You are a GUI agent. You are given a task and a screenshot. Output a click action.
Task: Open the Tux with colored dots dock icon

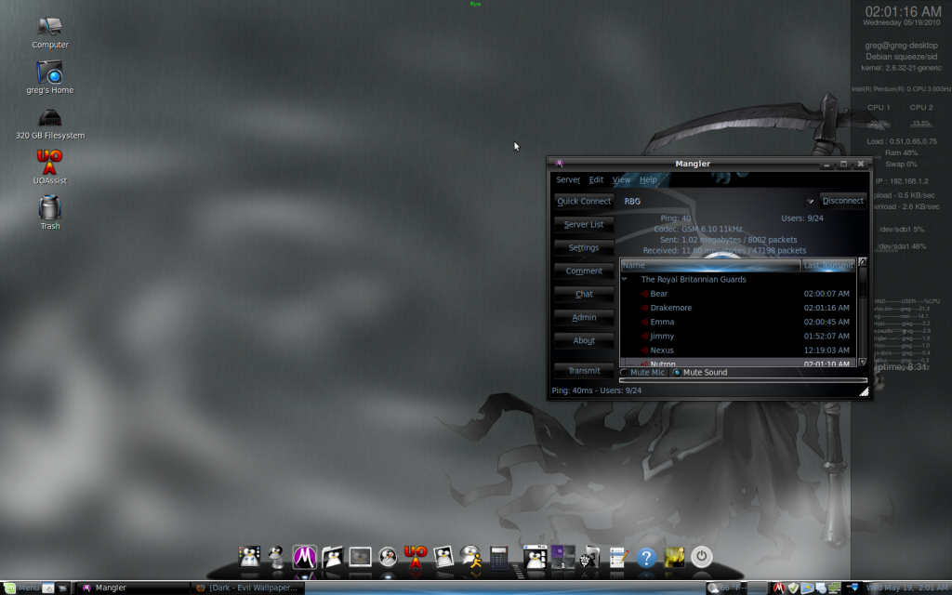(x=249, y=556)
